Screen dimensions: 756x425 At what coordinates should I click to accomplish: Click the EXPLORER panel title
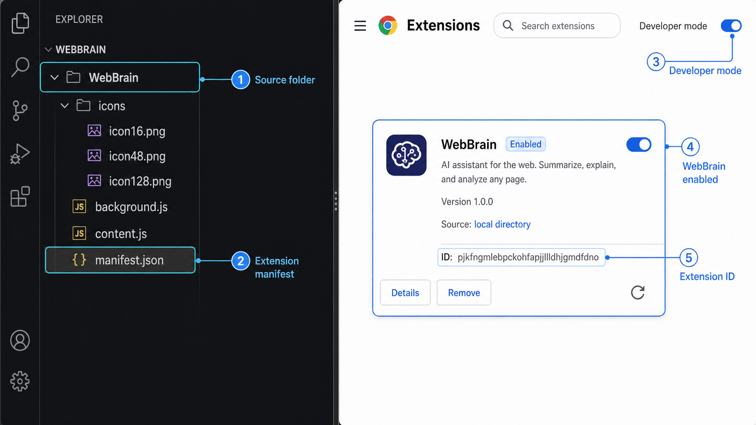79,19
